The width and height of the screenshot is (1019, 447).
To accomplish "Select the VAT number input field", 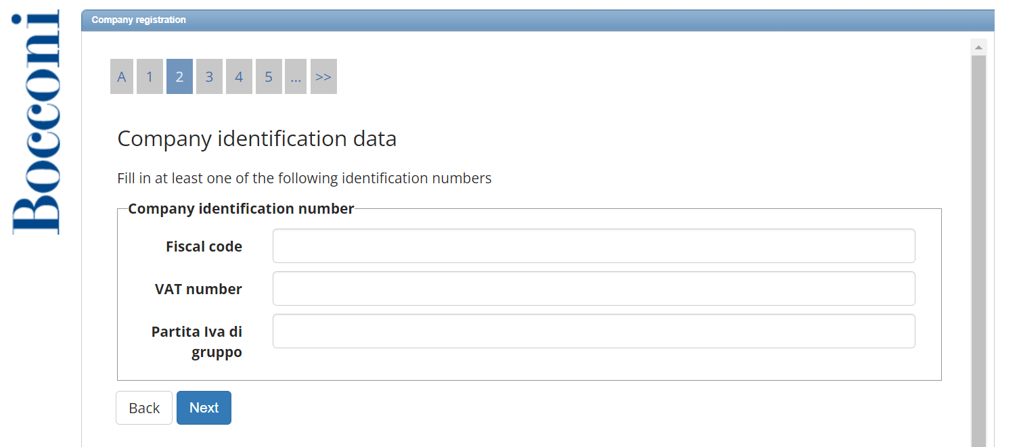I will (x=593, y=288).
